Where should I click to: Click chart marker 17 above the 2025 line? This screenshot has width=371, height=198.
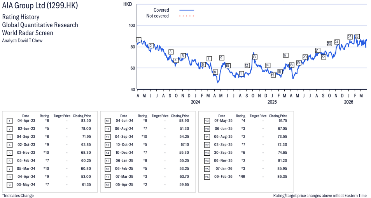(x=286, y=55)
